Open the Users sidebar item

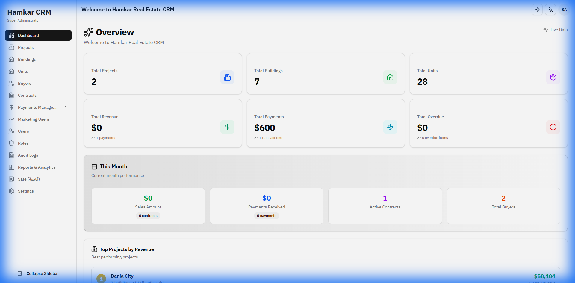tap(38, 131)
